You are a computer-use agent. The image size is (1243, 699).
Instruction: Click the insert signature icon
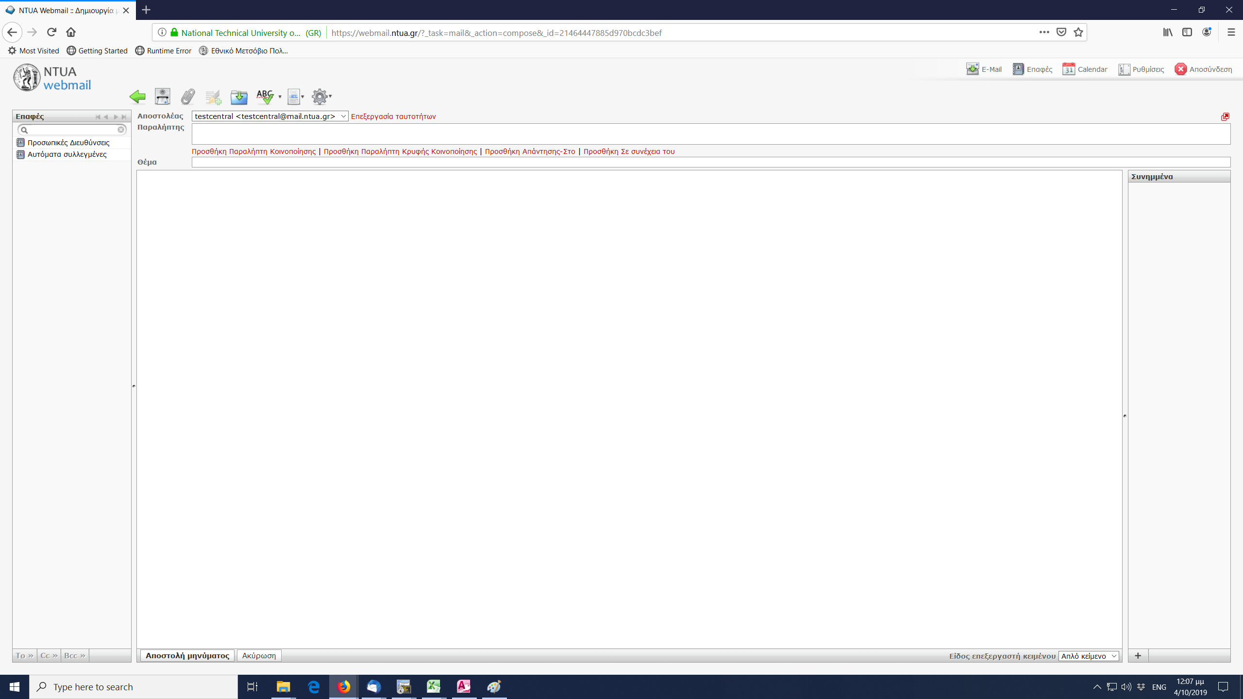pos(213,97)
